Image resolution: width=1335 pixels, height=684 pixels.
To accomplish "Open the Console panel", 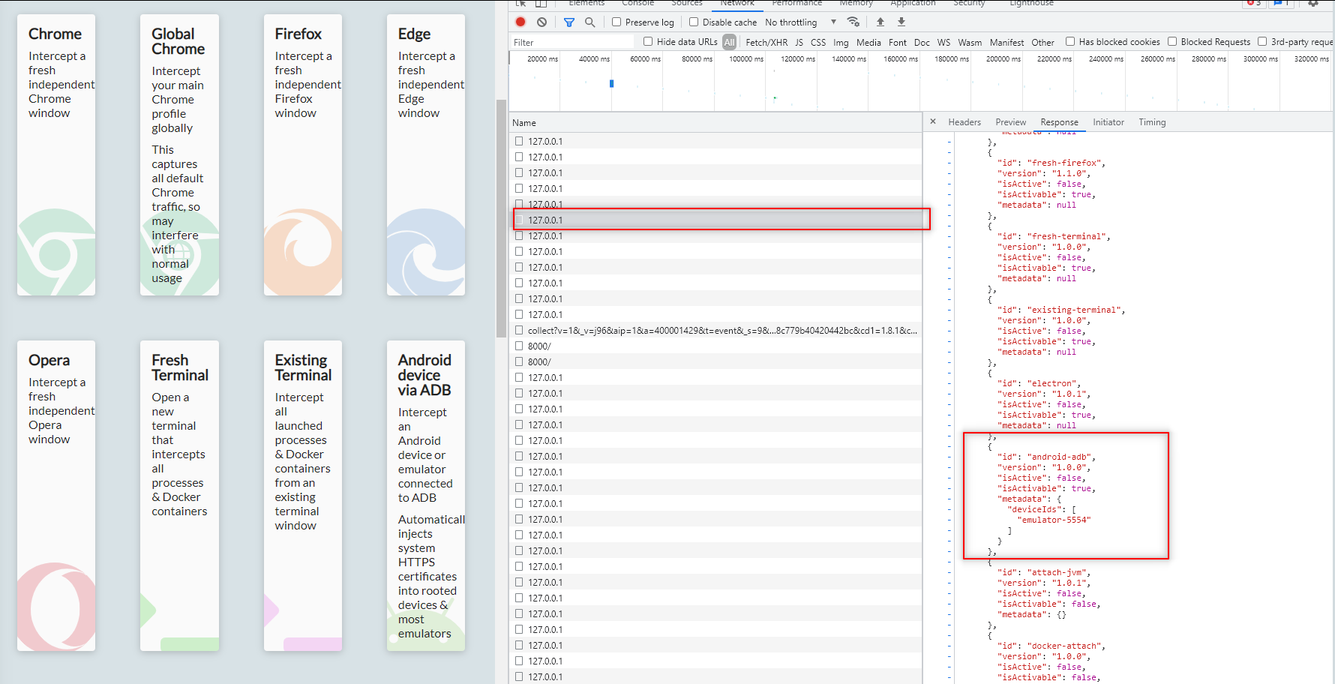I will pyautogui.click(x=638, y=4).
